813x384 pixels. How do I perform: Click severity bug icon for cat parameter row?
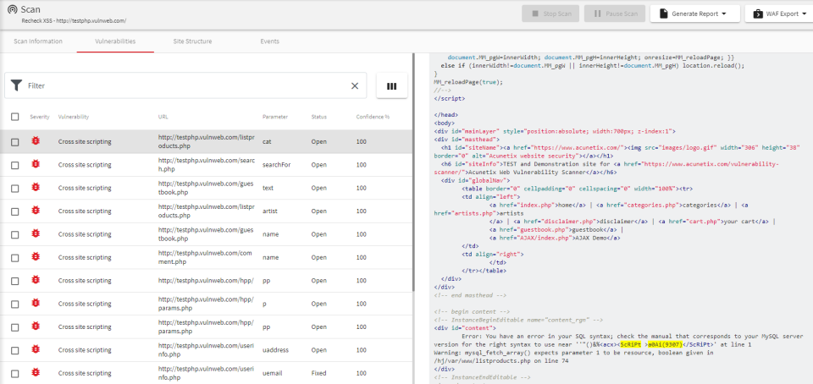coord(35,141)
